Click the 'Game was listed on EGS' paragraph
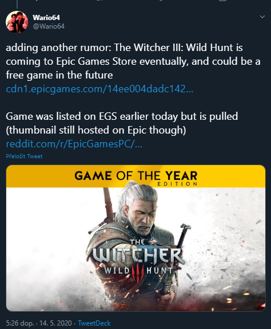 pos(122,123)
